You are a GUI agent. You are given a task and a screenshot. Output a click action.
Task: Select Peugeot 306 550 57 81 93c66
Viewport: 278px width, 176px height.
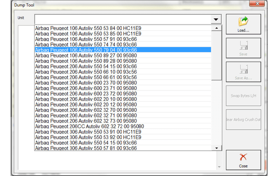(86, 148)
